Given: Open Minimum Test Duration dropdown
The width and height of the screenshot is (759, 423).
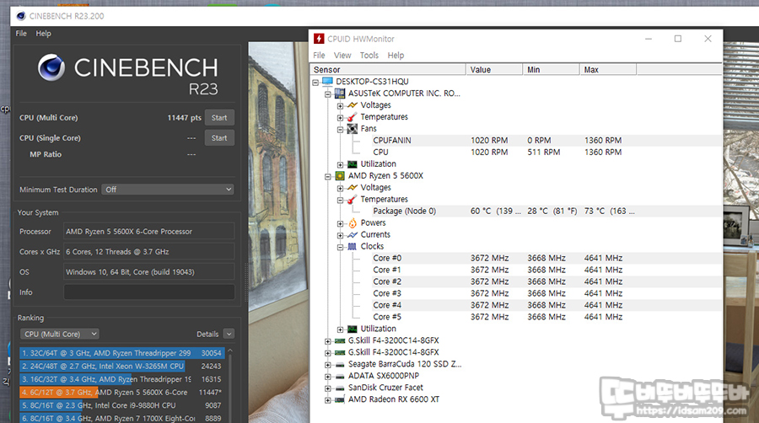Looking at the screenshot, I should (168, 190).
